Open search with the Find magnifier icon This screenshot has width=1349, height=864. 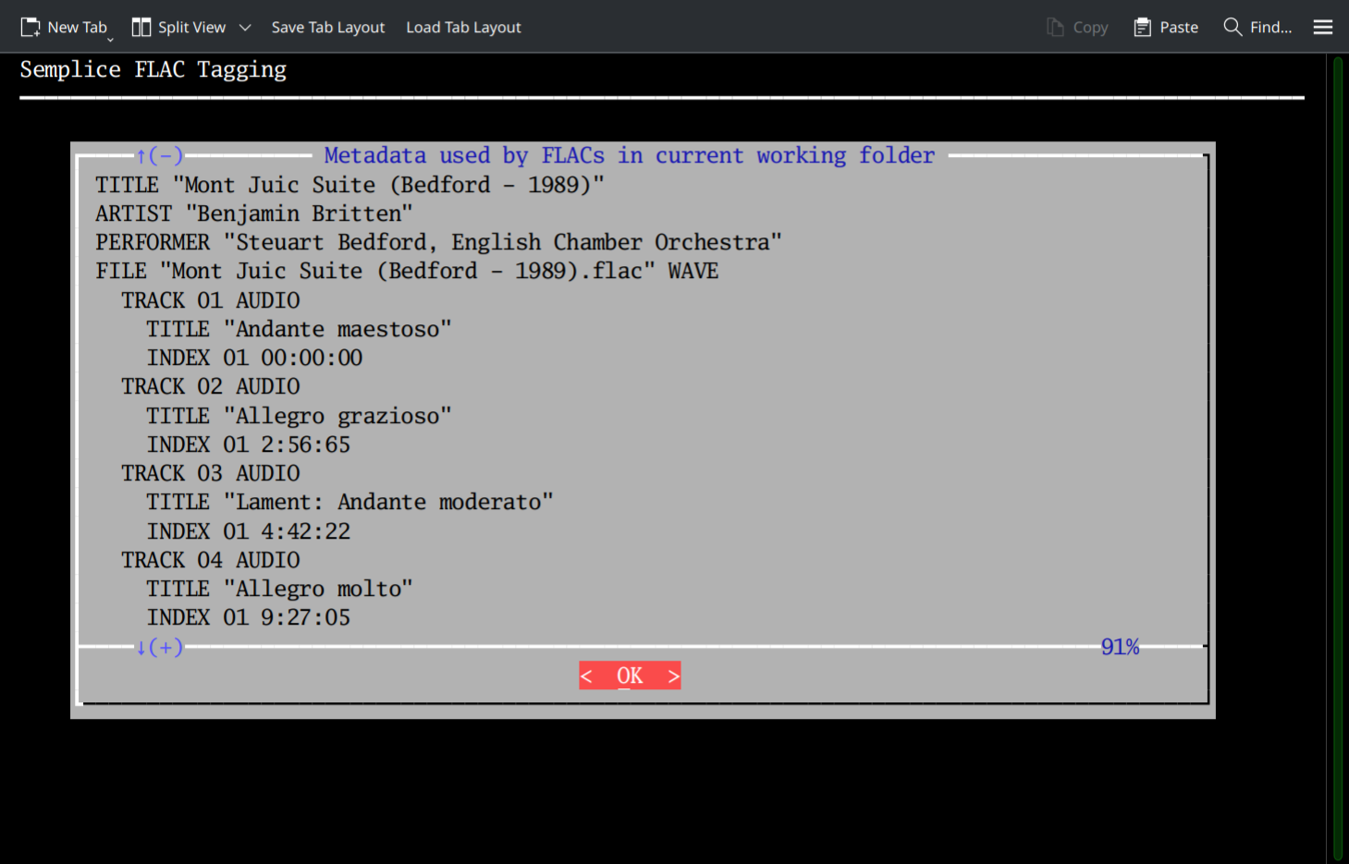coord(1232,27)
